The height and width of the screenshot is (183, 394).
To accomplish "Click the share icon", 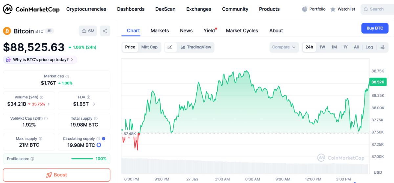I will 105,31.
